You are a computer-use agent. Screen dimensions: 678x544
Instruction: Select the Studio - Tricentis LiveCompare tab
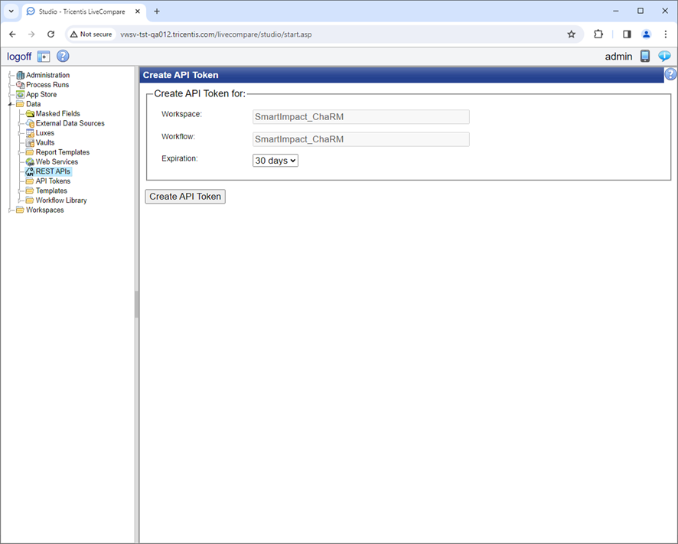pyautogui.click(x=77, y=11)
